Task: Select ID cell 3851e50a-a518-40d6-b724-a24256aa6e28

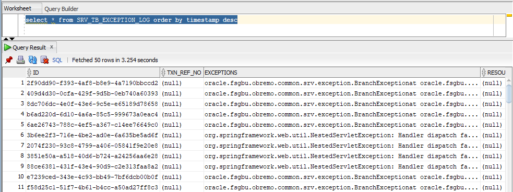Action: pyautogui.click(x=93, y=157)
